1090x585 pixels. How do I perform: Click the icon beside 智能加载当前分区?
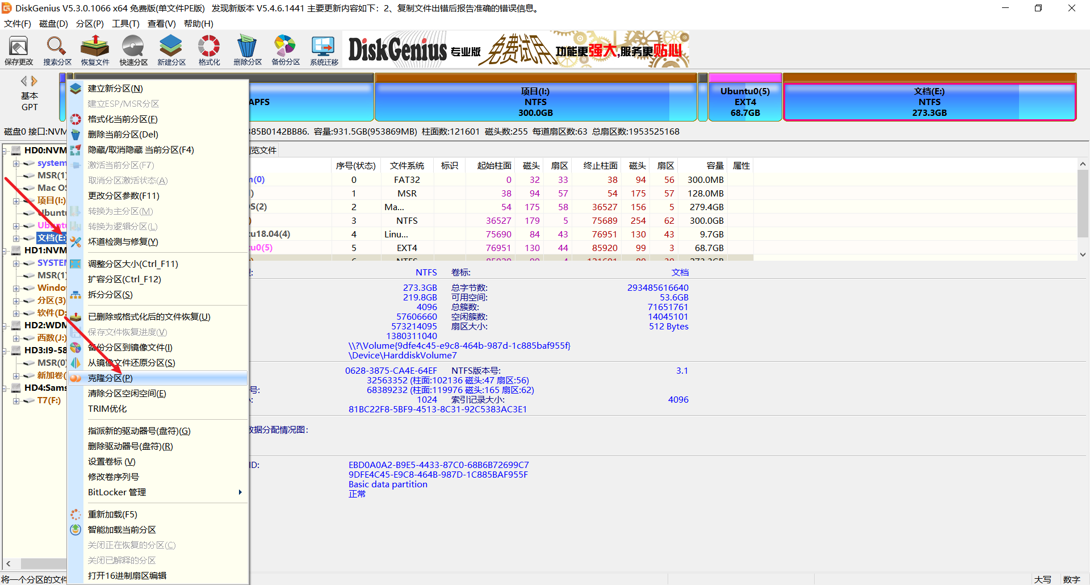tap(76, 530)
